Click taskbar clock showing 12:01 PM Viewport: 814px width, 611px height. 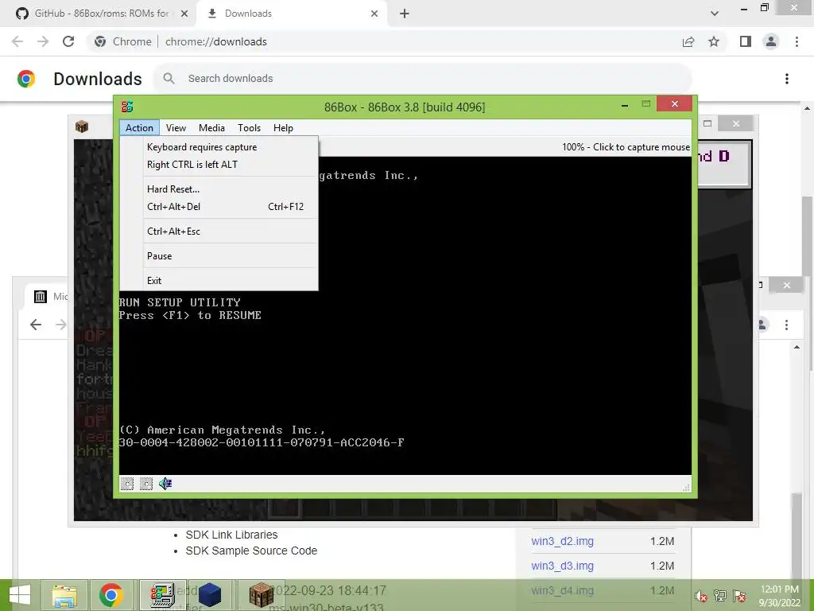point(779,596)
